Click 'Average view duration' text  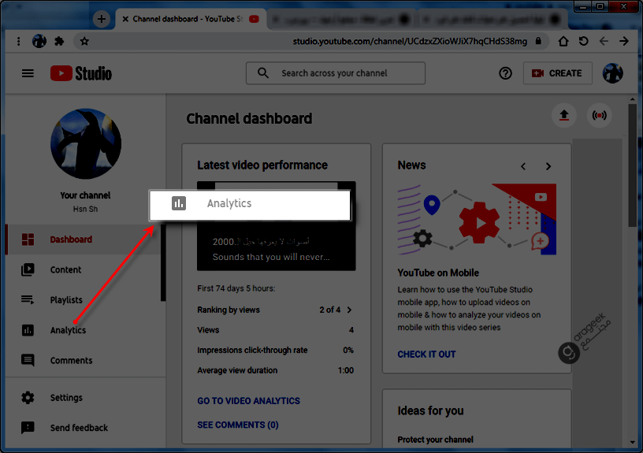coord(237,370)
